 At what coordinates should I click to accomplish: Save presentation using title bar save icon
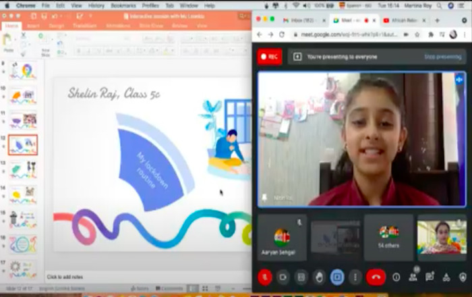[x=44, y=16]
